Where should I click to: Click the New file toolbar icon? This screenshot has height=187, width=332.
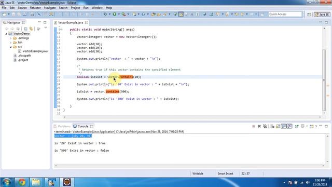point(4,14)
